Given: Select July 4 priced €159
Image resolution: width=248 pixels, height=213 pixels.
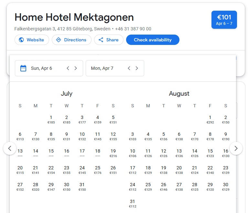Looking at the screenshot, I should [98, 119].
